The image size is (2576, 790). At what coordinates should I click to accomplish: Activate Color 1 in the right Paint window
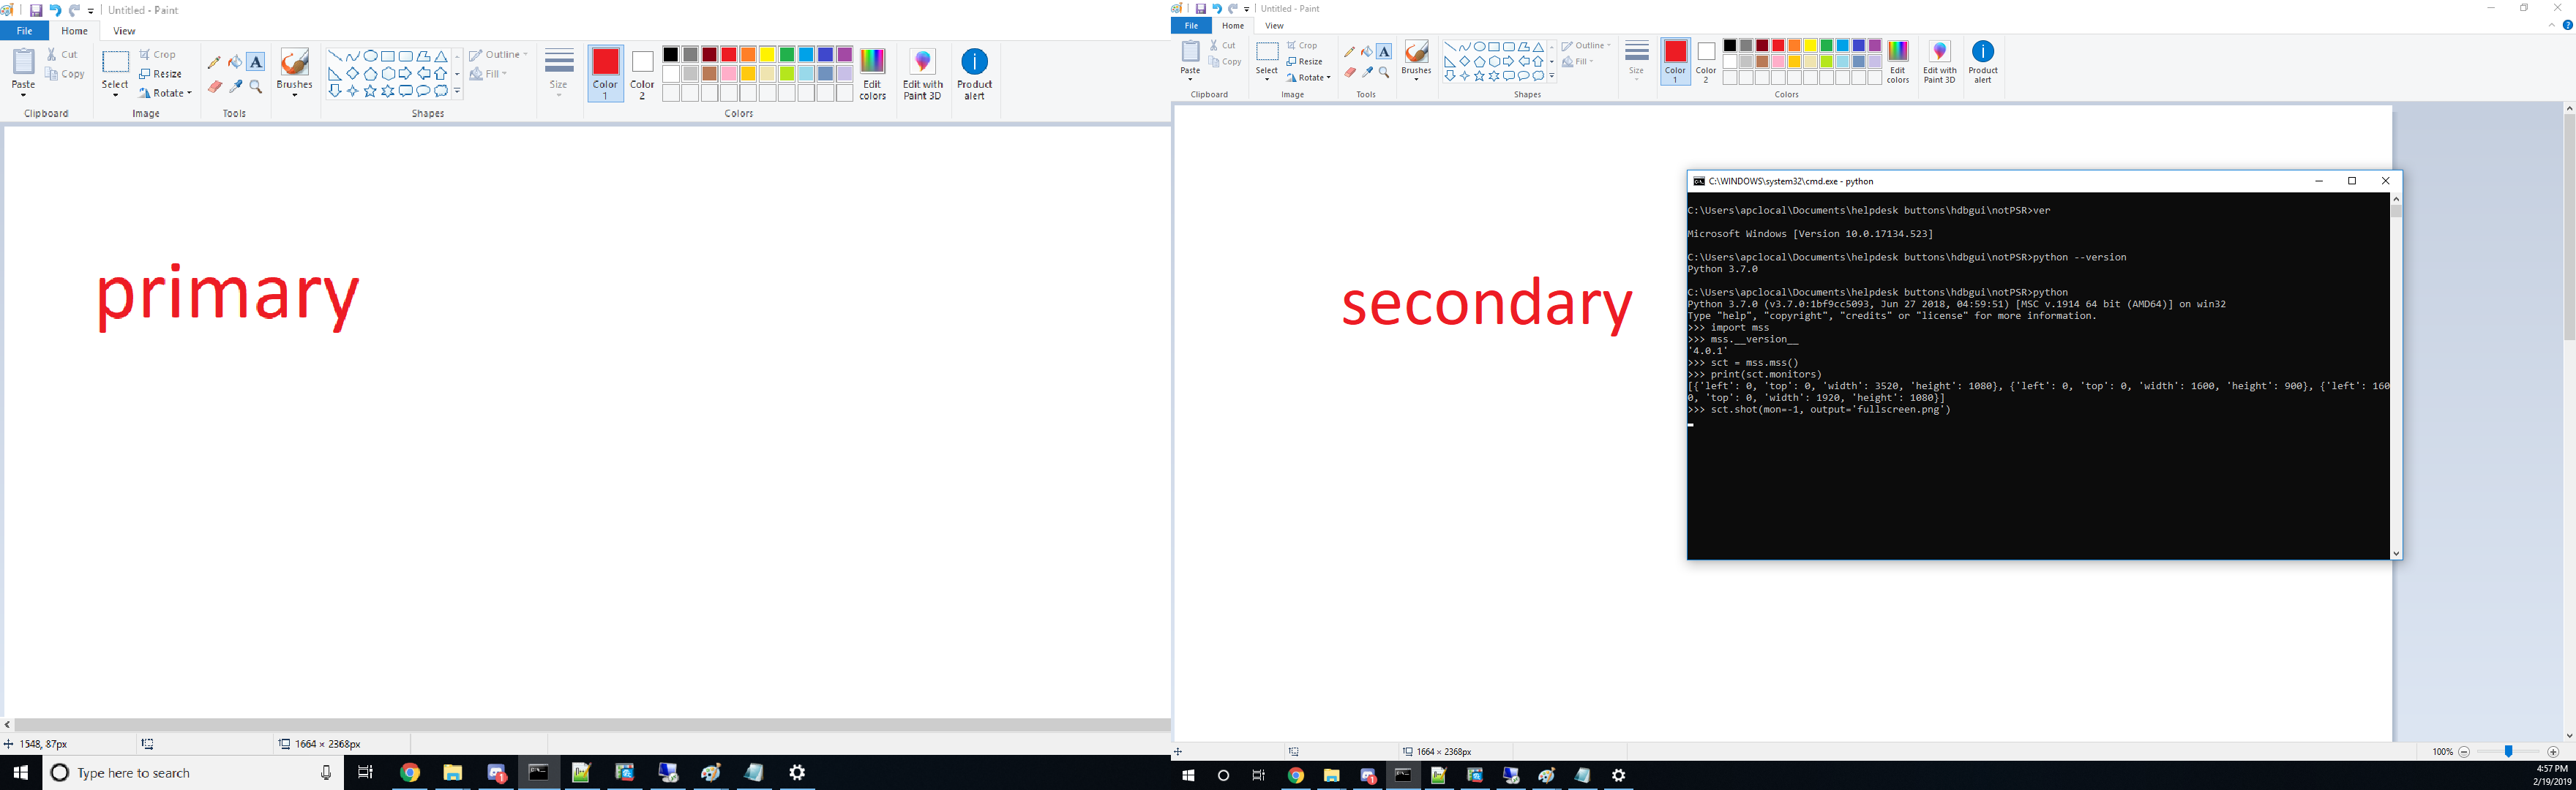click(x=1675, y=61)
